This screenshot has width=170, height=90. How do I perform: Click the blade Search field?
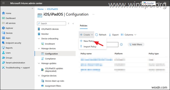(x=51, y=23)
